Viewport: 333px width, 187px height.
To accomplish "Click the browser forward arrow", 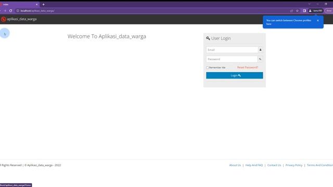I will [5, 10].
